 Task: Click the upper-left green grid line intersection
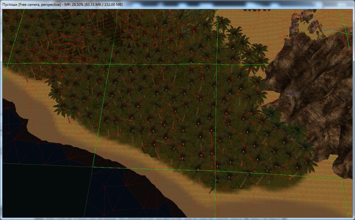110,64
